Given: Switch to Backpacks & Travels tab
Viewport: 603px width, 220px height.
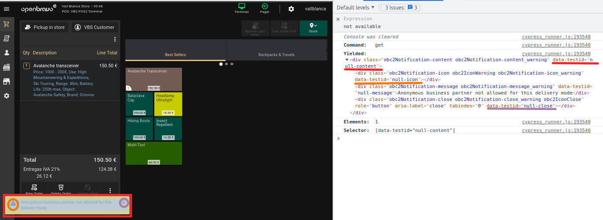Looking at the screenshot, I should pos(276,55).
